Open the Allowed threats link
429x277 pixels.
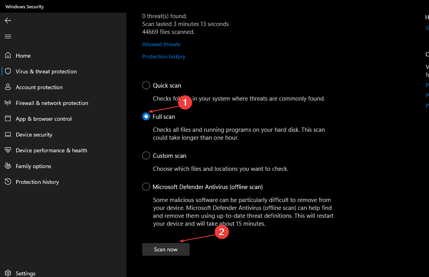pyautogui.click(x=161, y=44)
